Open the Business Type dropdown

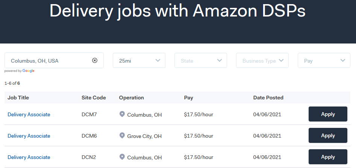point(262,60)
